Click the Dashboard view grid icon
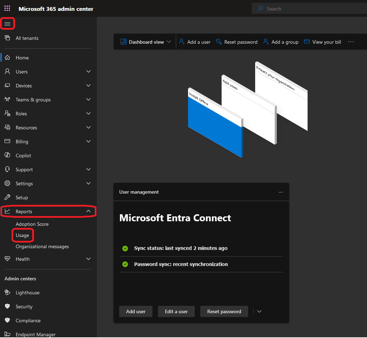367x338 pixels. [123, 42]
